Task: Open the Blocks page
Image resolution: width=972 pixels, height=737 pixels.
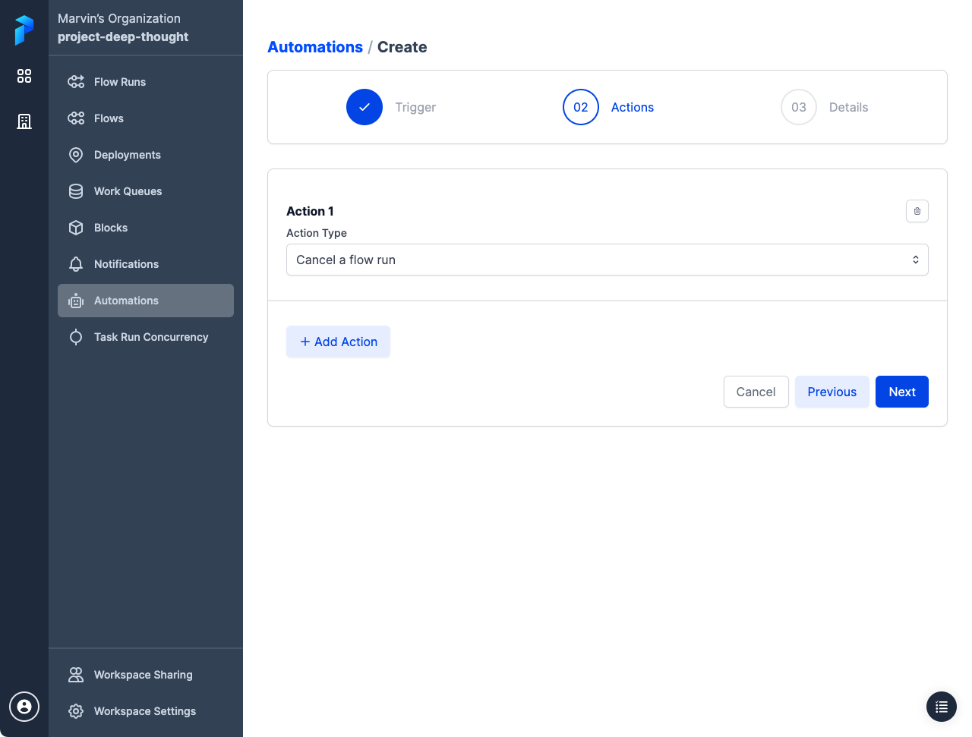Action: 146,228
